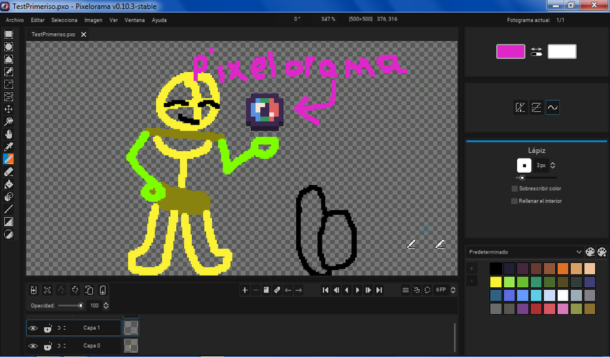Image resolution: width=610 pixels, height=357 pixels.
Task: Open the Ventana menu
Action: [x=135, y=20]
